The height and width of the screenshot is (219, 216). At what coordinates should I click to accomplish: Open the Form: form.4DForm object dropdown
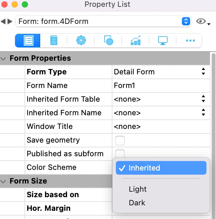(x=102, y=21)
